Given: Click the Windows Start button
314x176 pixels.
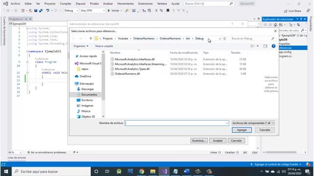Looking at the screenshot, I should [6, 172].
